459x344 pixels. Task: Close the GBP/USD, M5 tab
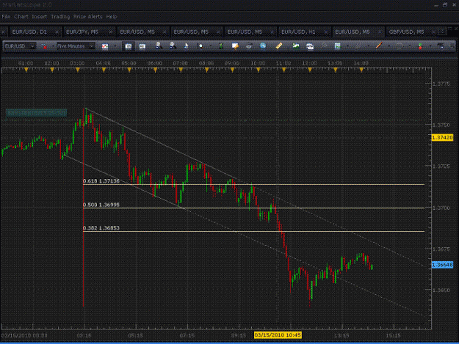[x=433, y=32]
